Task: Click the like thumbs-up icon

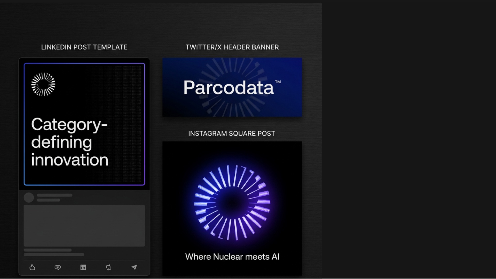Action: [32, 267]
